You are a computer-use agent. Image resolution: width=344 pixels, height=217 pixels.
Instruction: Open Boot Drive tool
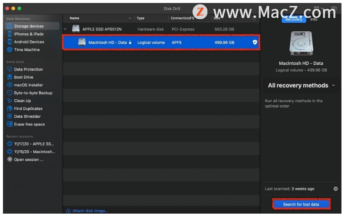[x=23, y=77]
